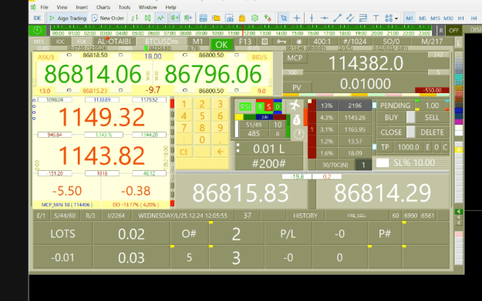Viewport: 482px width, 301px height.
Task: Open the Charts menu
Action: click(103, 7)
